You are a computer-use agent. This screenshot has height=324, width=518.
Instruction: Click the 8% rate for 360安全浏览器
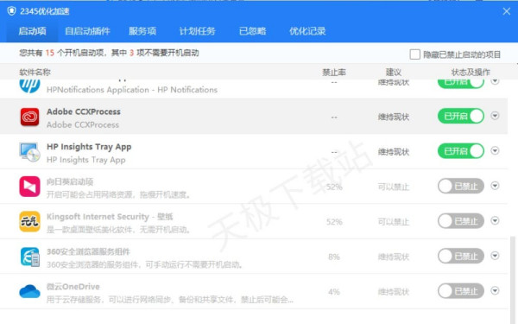334,257
